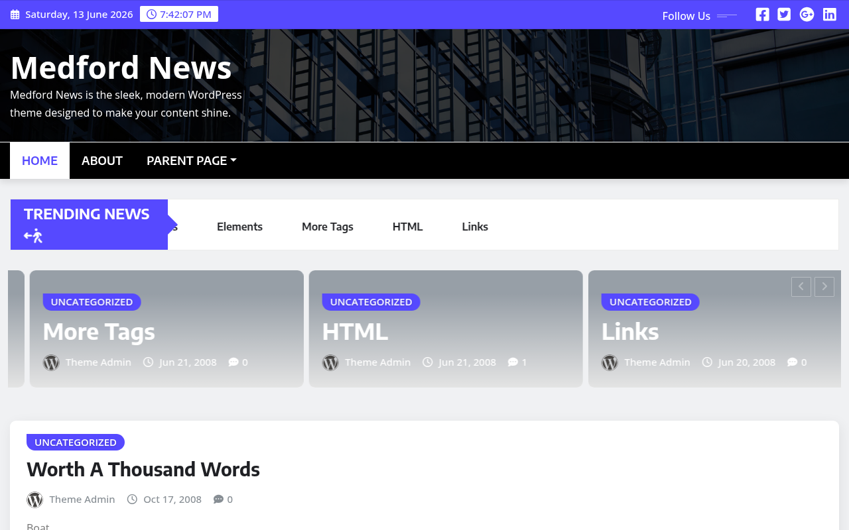Open the Medford News site title
The width and height of the screenshot is (849, 530).
pos(121,68)
